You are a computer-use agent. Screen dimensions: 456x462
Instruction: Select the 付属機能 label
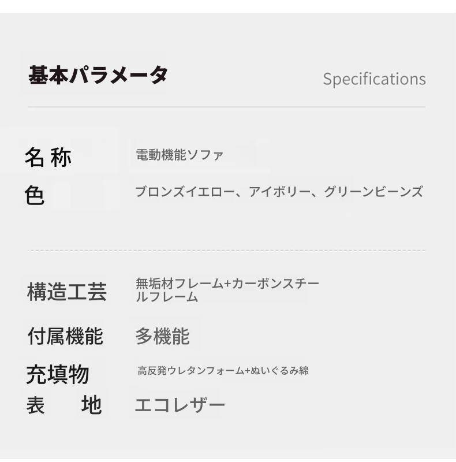click(x=65, y=336)
